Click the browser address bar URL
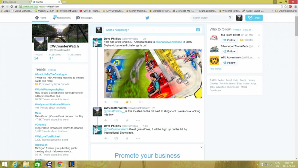This screenshot has width=298, height=168. pos(49,7)
